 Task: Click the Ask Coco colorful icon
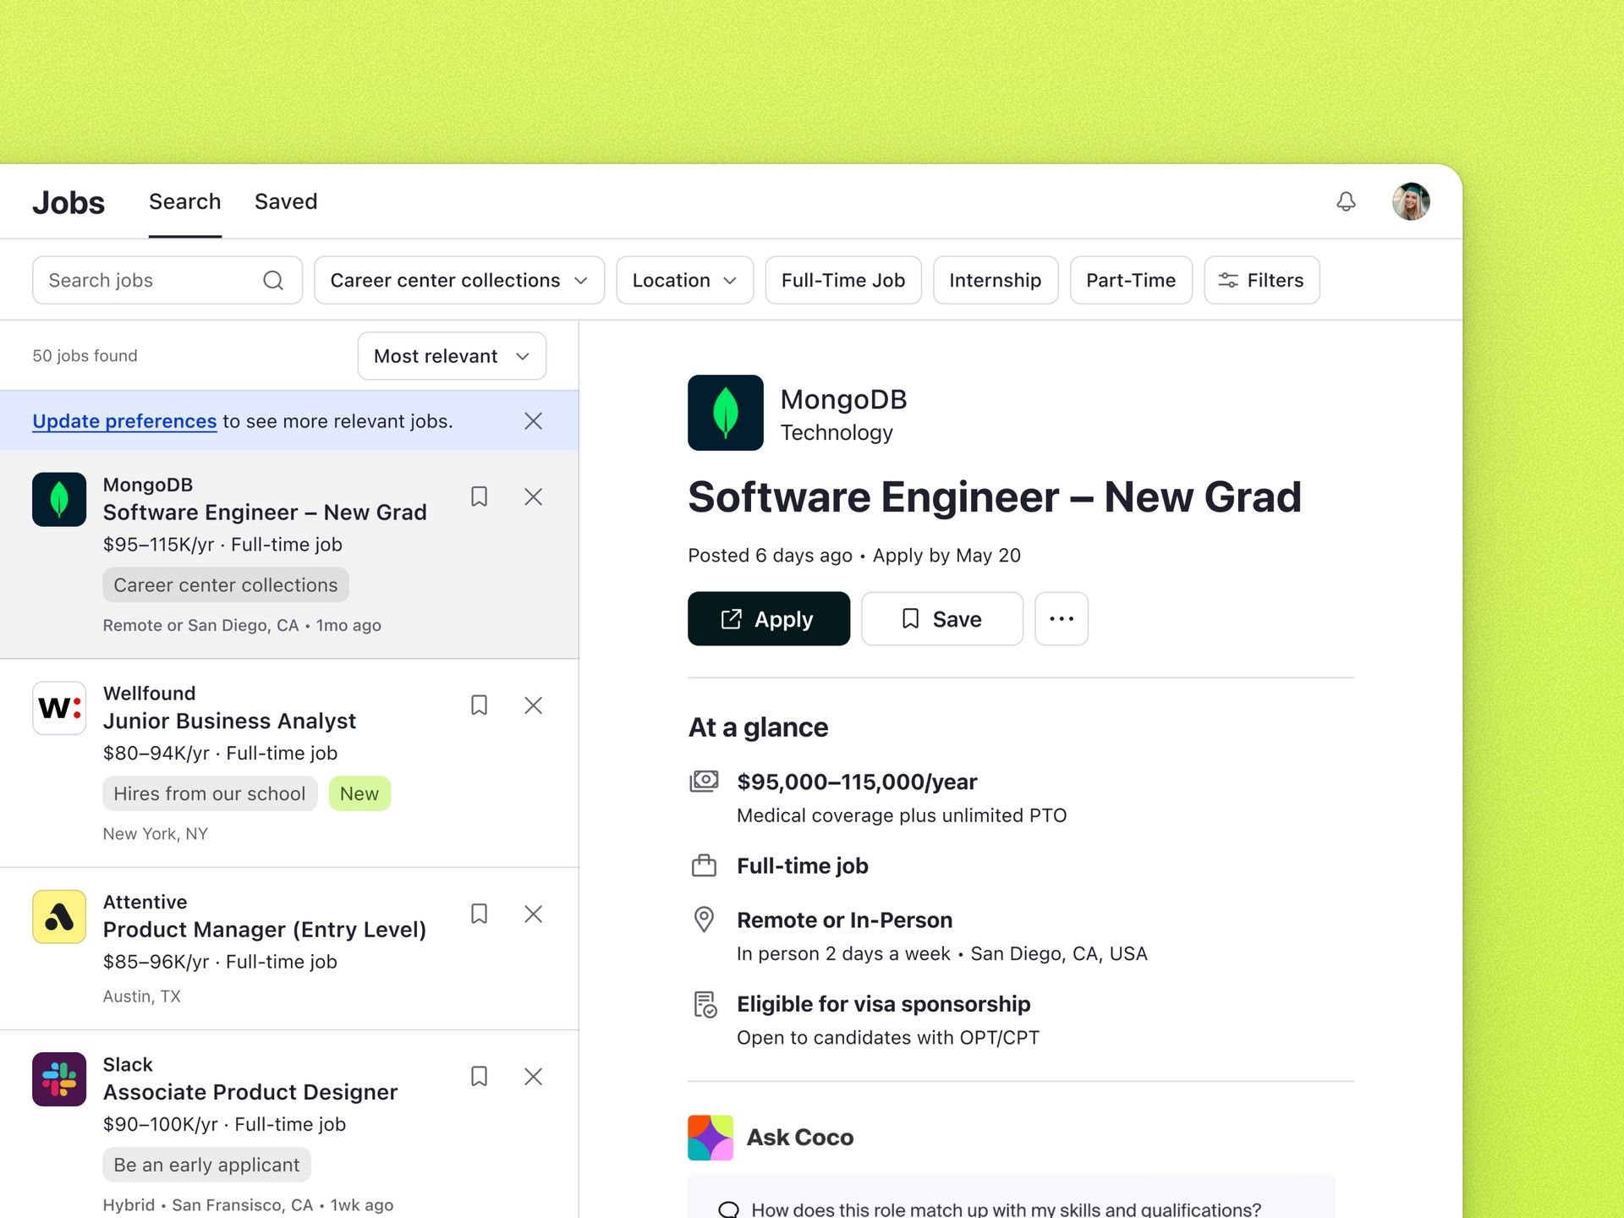pyautogui.click(x=710, y=1138)
